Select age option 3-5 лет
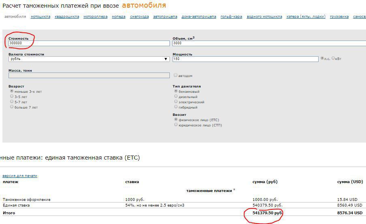This screenshot has height=224, width=366. coord(12,97)
